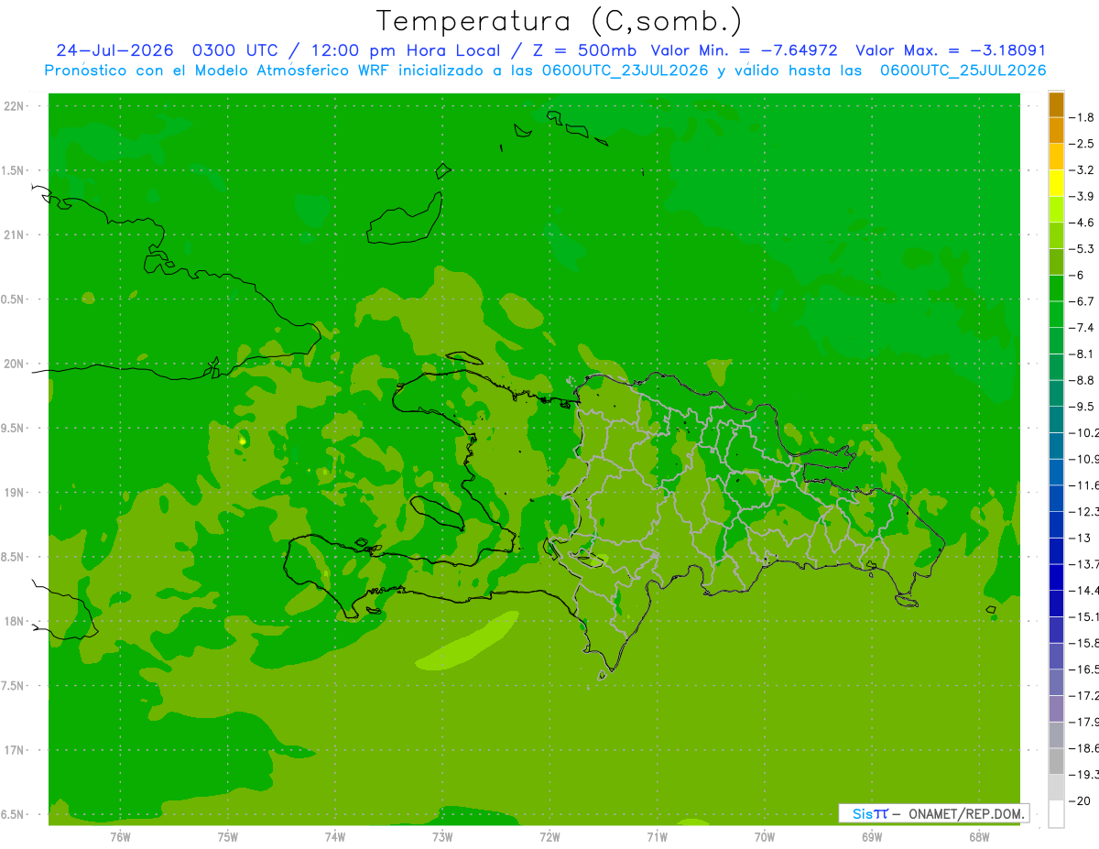Click the "-18.6" legend value

1084,748
